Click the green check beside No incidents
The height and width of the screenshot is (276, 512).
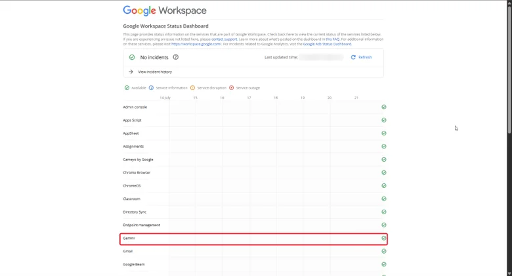(132, 57)
